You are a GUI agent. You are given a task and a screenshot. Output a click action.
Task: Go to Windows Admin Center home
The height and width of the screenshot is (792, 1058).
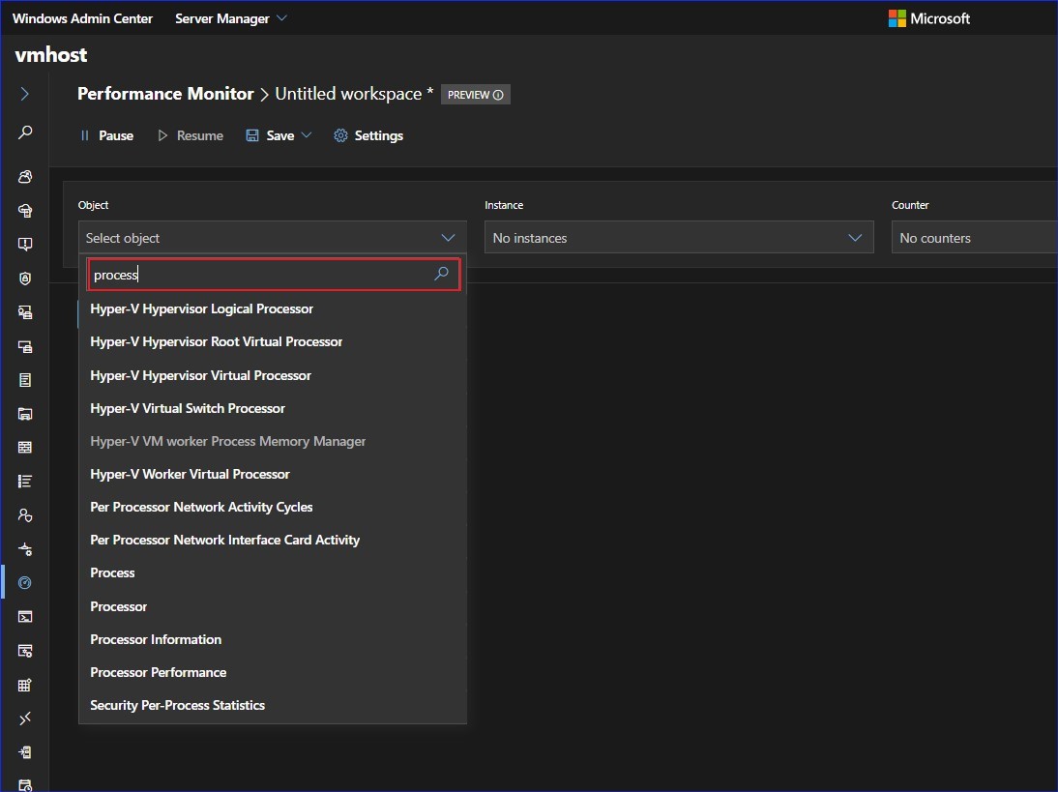[x=82, y=19]
